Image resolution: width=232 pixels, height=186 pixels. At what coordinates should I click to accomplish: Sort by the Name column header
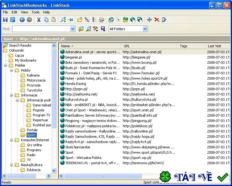(x=90, y=46)
